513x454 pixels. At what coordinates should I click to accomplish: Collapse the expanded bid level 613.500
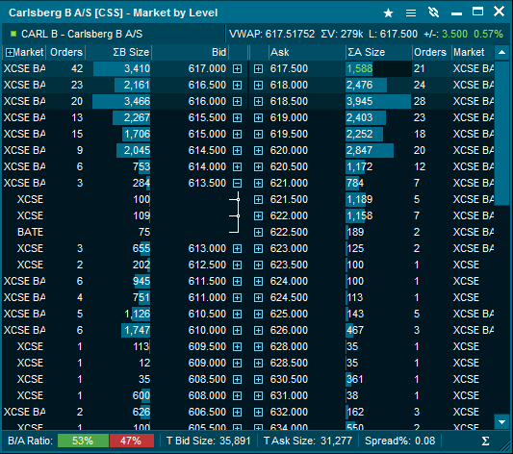(x=237, y=183)
